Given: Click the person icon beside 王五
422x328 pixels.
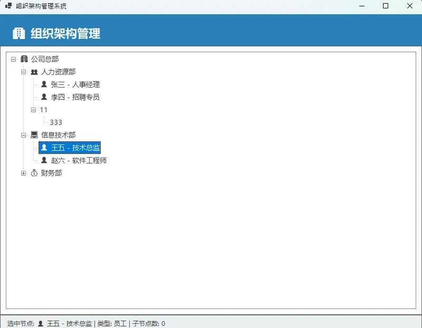Looking at the screenshot, I should pos(44,148).
